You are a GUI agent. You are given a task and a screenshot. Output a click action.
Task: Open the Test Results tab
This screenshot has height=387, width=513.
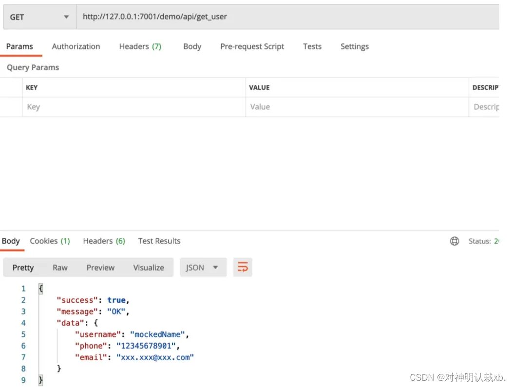tap(159, 241)
